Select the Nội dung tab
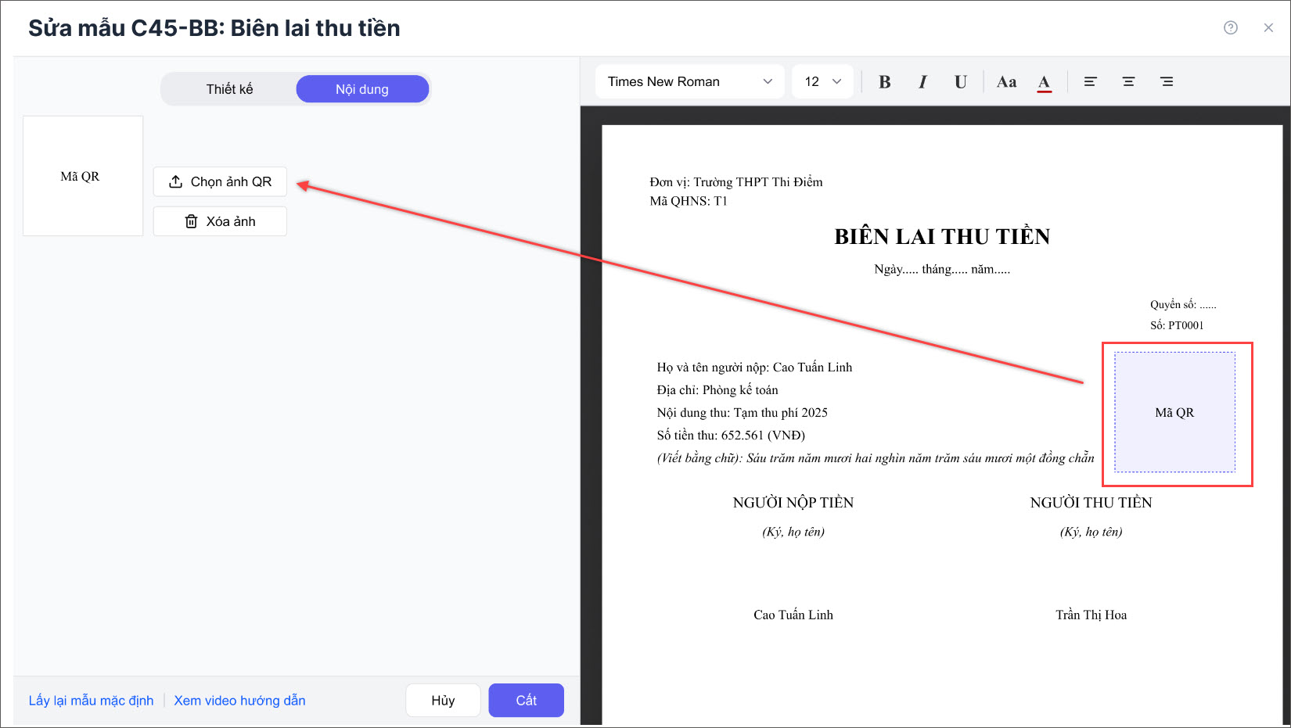 point(362,89)
